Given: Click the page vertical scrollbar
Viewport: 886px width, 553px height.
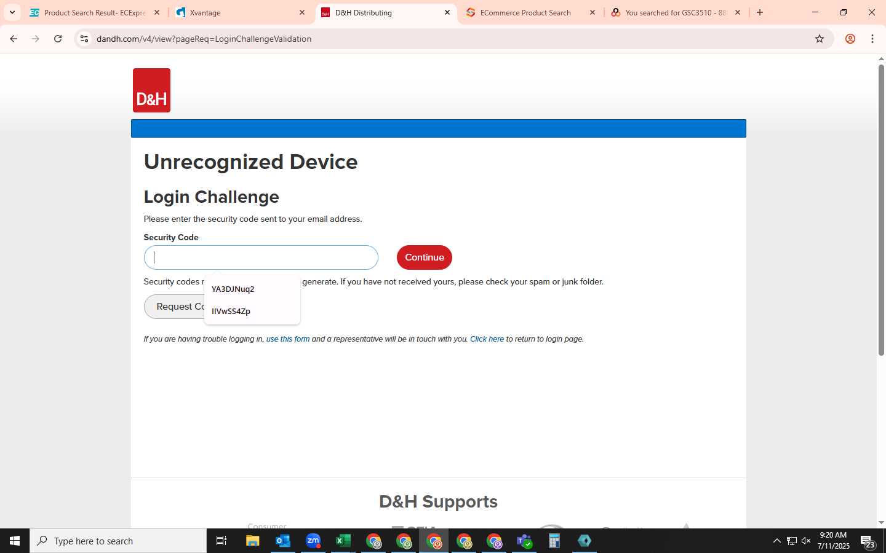Looking at the screenshot, I should (881, 209).
